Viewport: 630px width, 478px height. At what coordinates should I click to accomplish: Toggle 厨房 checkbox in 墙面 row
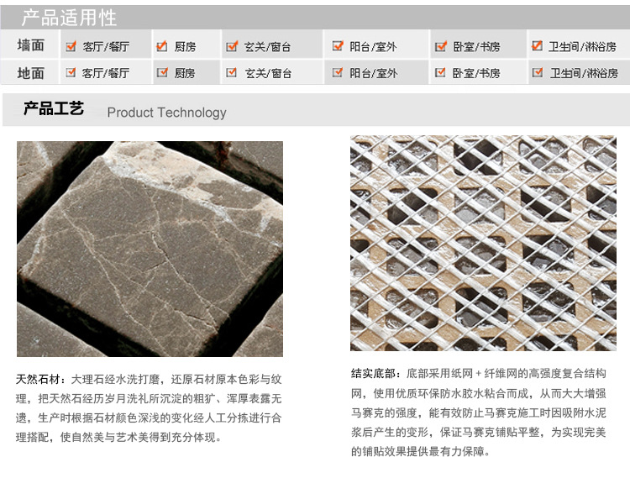(162, 46)
